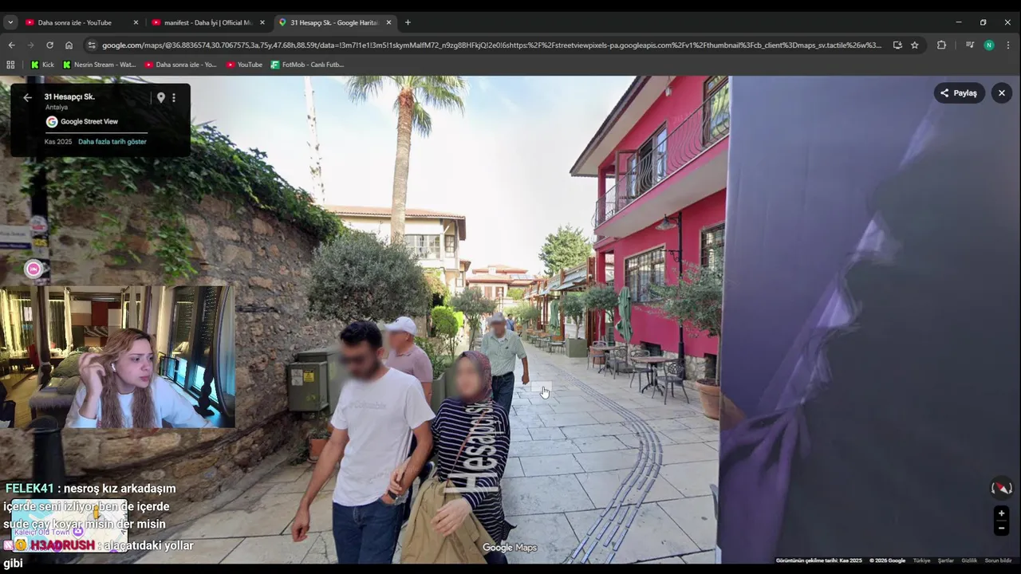Click the Türkiye footer link
This screenshot has height=574, width=1021.
(921, 560)
